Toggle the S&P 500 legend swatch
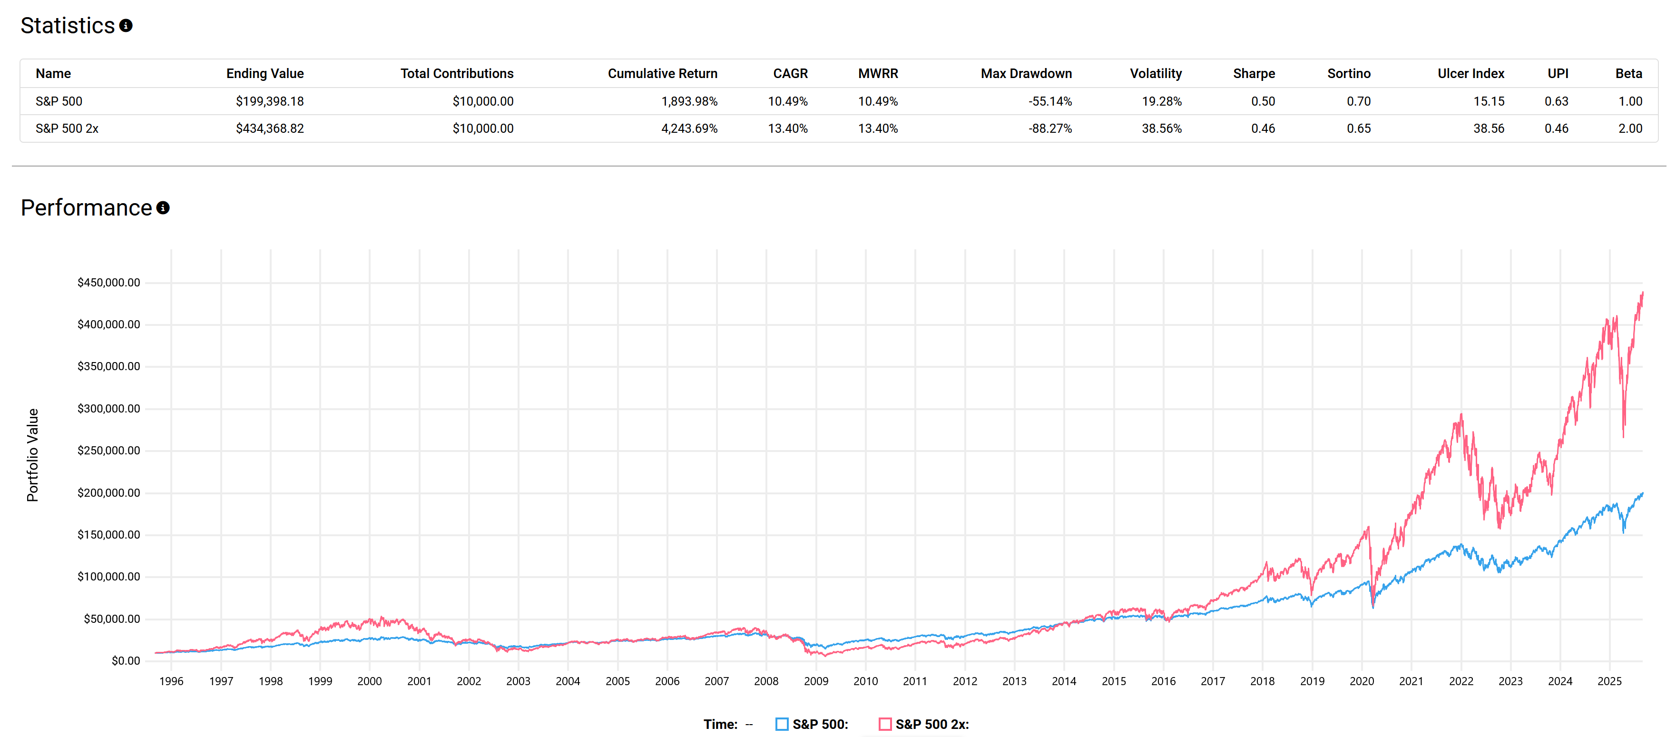Screen dimensions: 1676x737 [x=782, y=724]
